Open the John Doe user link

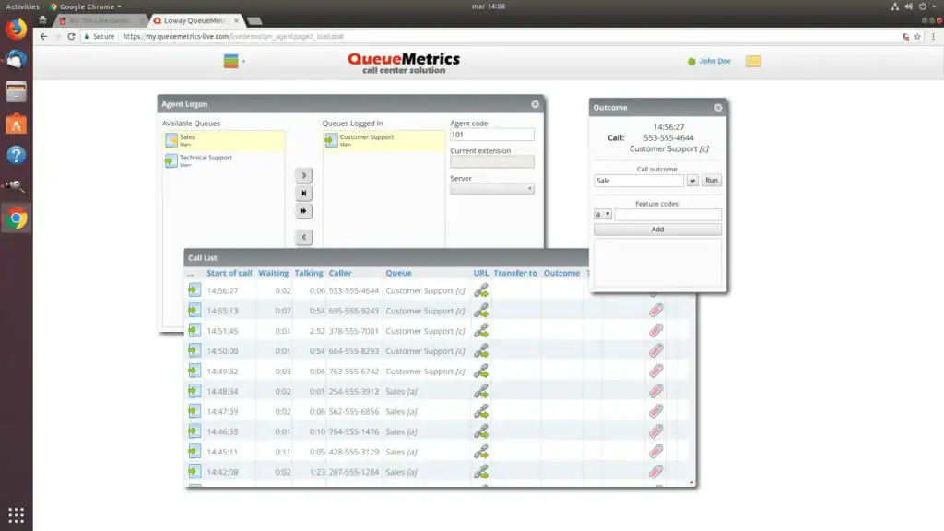[x=714, y=61]
